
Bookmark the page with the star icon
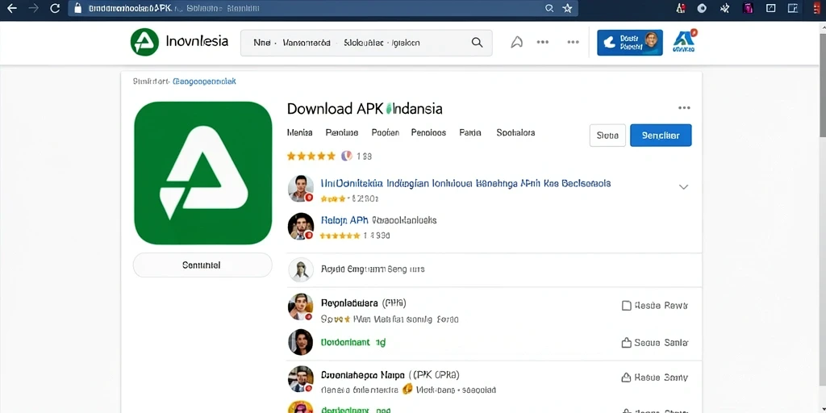coord(567,8)
